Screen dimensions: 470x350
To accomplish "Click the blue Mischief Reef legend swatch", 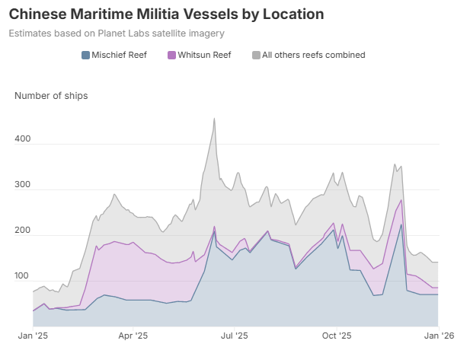I will point(86,55).
